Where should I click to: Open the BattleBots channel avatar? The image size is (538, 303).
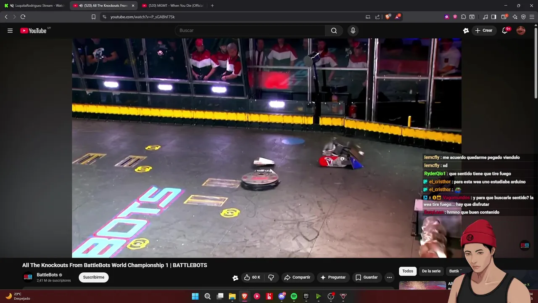(x=28, y=277)
